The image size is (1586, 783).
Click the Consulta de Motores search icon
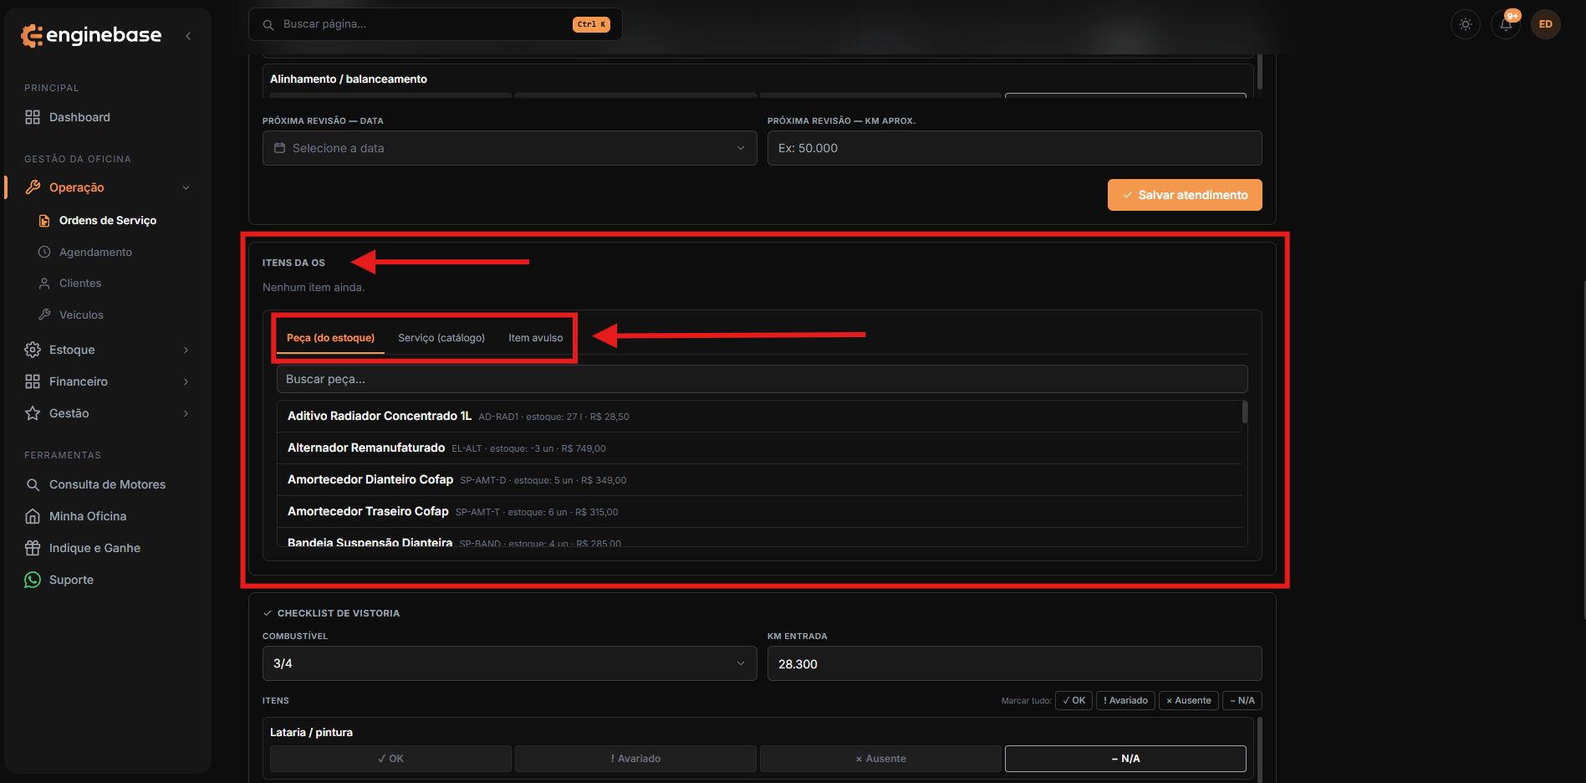33,484
